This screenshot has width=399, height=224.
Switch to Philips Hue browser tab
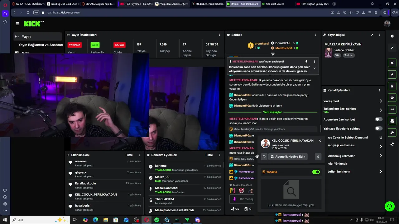[x=171, y=4]
